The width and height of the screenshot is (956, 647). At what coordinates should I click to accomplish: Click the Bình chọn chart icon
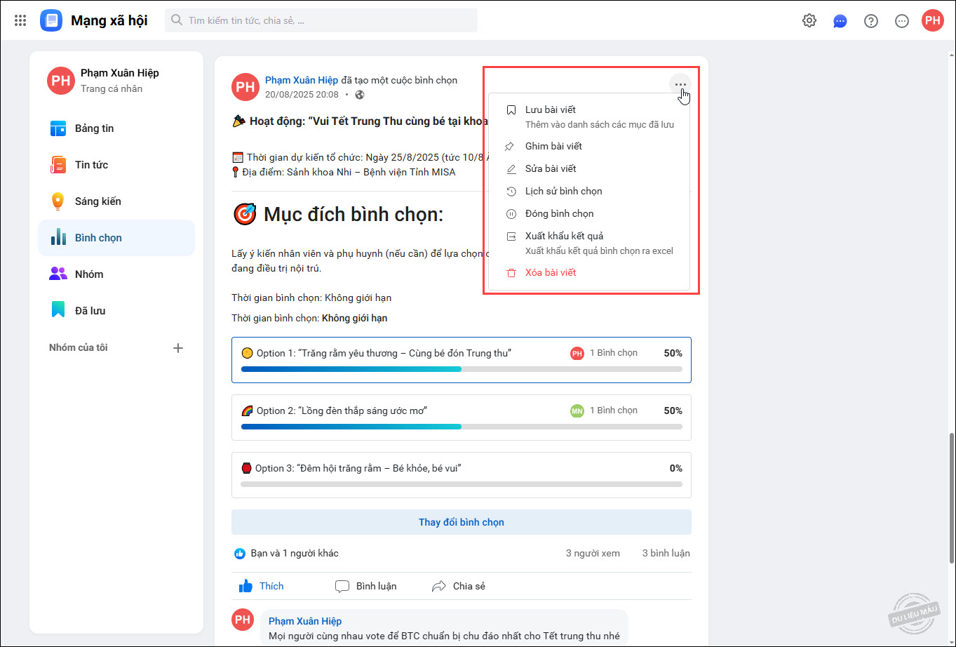tap(58, 238)
